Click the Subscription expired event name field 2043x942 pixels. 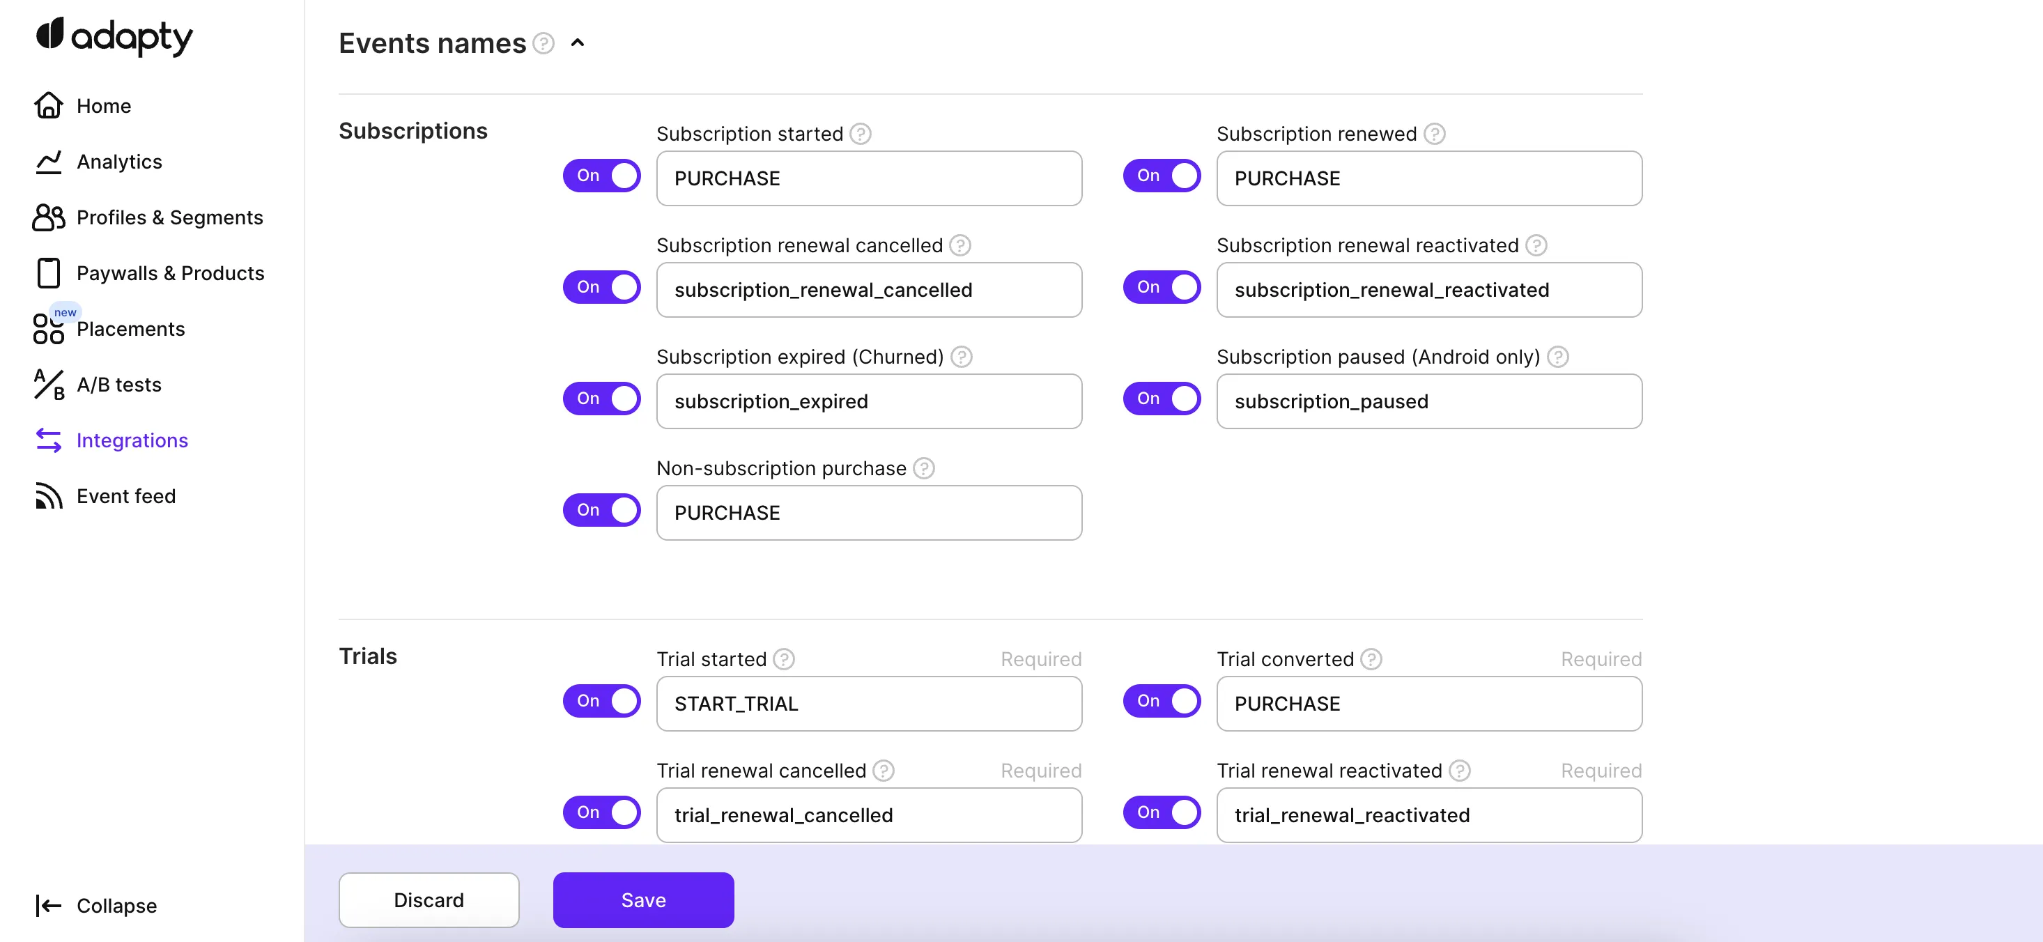(x=868, y=402)
